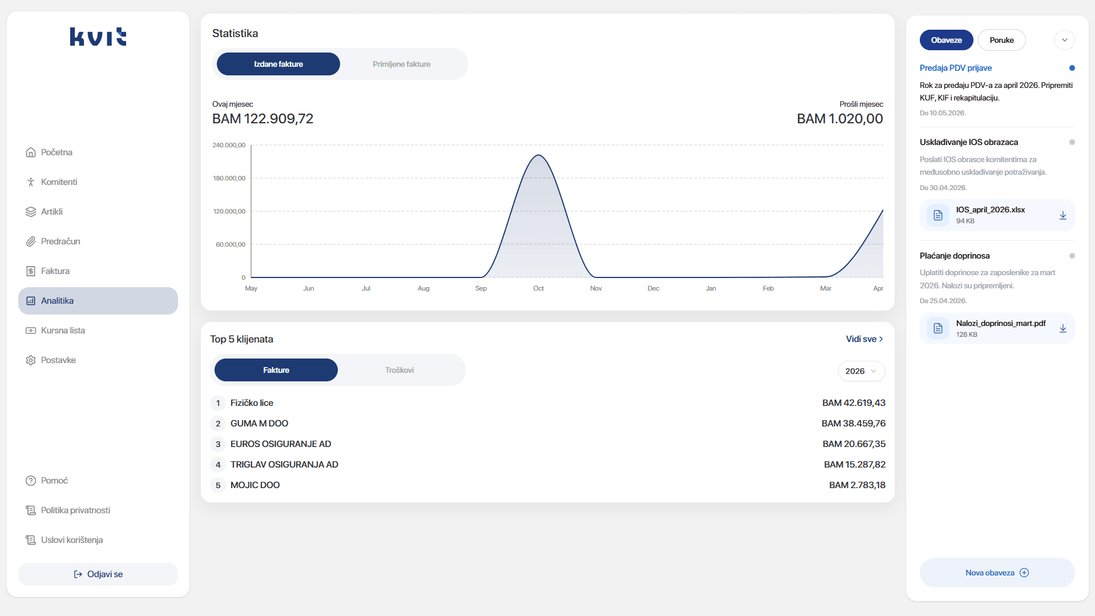Select the MOJIC DOO client row

coord(548,485)
